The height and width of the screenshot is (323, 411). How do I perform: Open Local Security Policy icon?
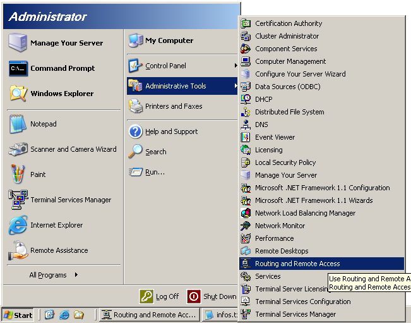pos(246,162)
